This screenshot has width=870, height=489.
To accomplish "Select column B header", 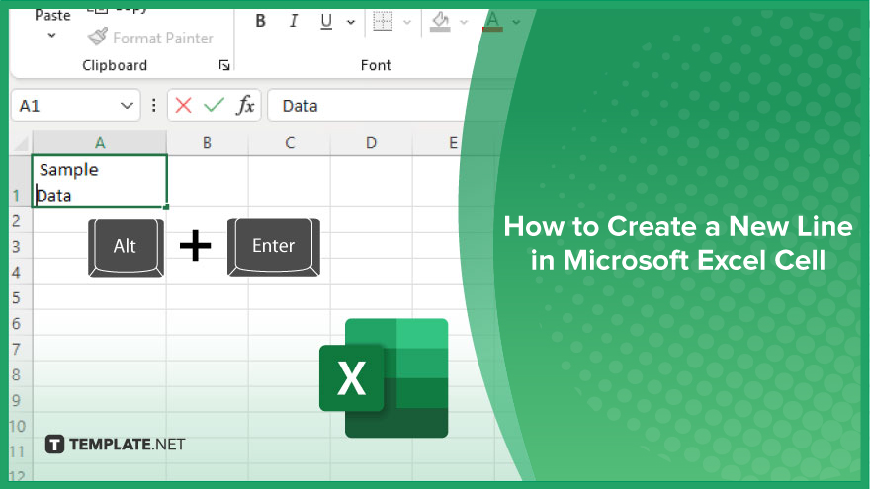I will tap(207, 143).
